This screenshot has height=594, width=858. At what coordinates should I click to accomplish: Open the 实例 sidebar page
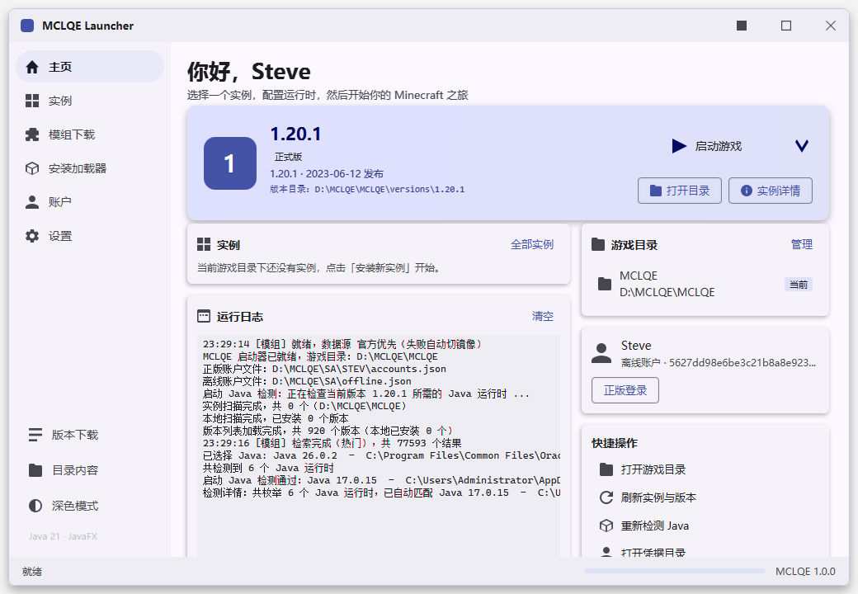click(90, 101)
